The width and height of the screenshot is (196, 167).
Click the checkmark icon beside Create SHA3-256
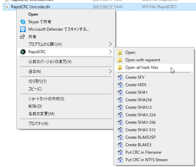(x=120, y=122)
